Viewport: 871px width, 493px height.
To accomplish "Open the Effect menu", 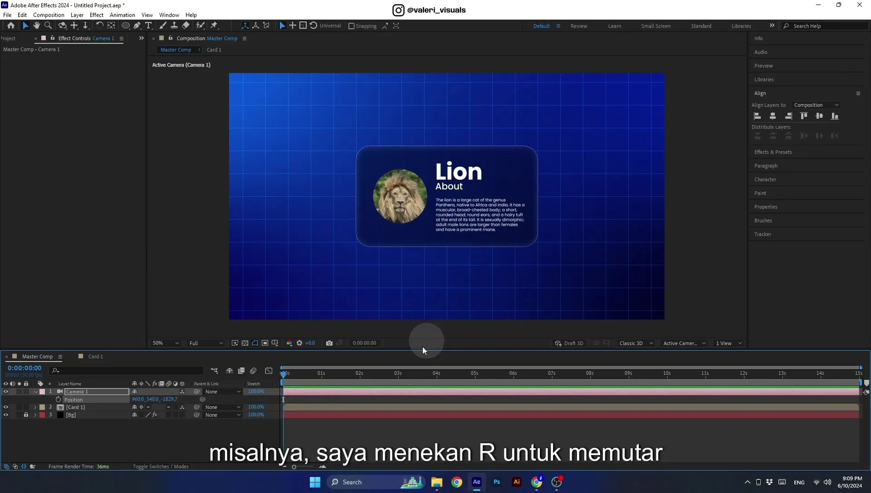I will 96,15.
